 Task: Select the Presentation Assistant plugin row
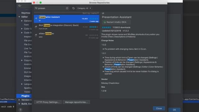click(x=67, y=19)
